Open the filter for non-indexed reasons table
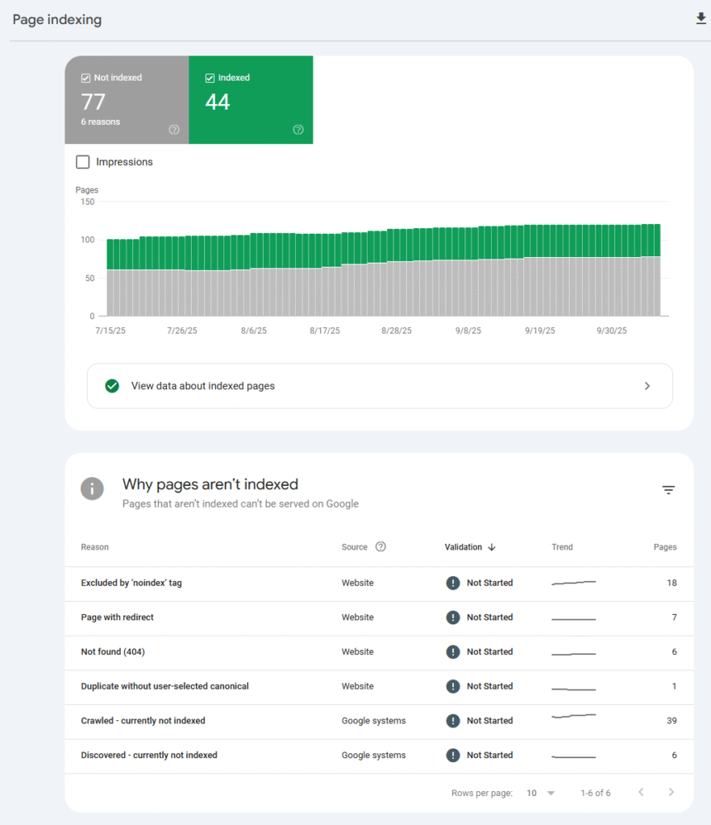 [x=668, y=489]
